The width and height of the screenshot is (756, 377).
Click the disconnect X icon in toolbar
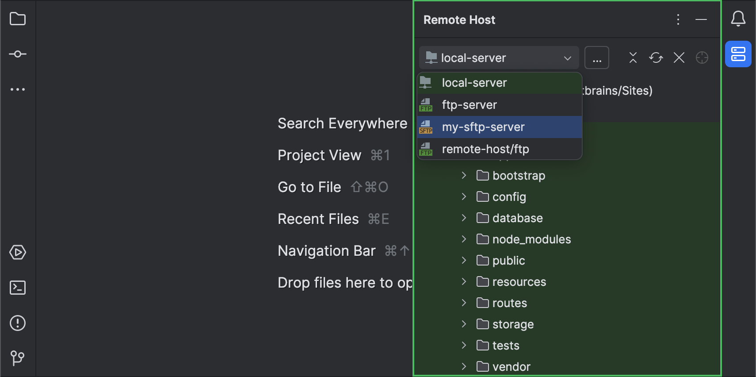679,58
